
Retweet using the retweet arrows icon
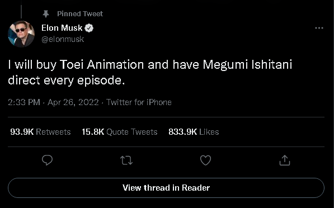click(126, 160)
